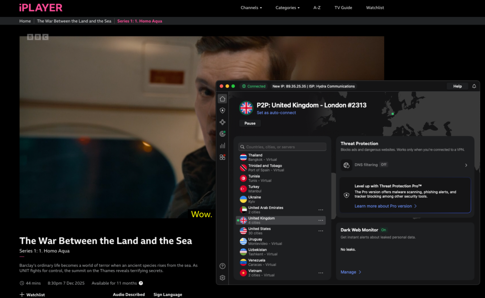
Task: Click Manage link in Dark Web Monitor
Action: click(x=351, y=272)
